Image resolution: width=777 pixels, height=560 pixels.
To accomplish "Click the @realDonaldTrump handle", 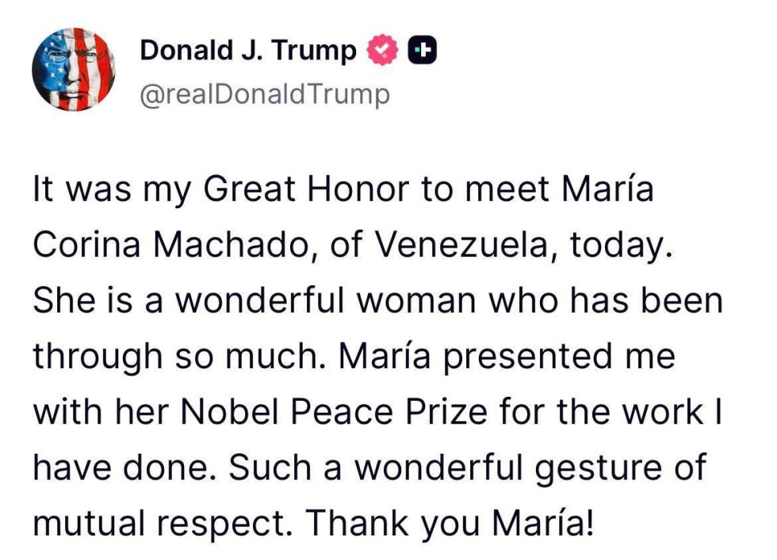I will click(265, 95).
